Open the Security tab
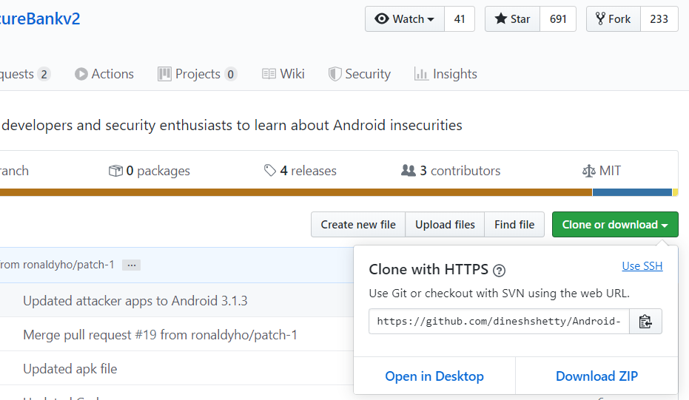The width and height of the screenshot is (689, 400). pyautogui.click(x=360, y=74)
